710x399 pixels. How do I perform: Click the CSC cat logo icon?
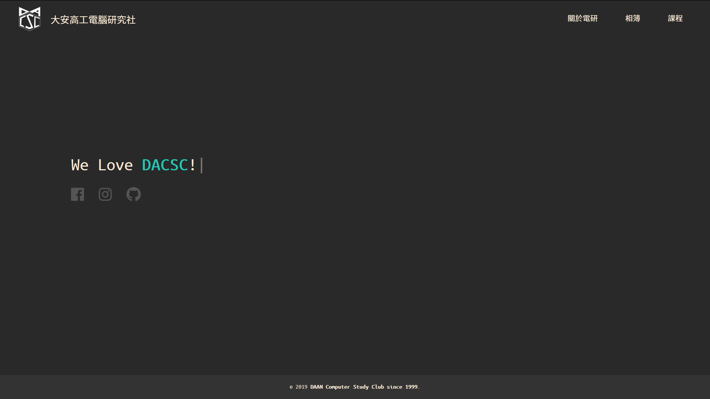29,19
